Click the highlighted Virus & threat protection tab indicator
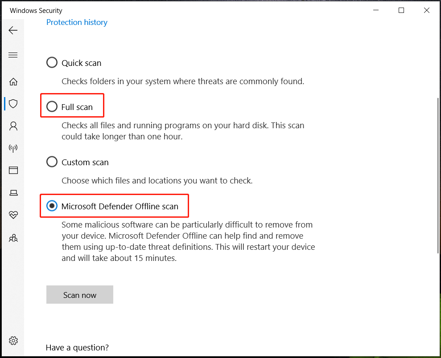Screen dimensions: 441x358 coord(4,103)
